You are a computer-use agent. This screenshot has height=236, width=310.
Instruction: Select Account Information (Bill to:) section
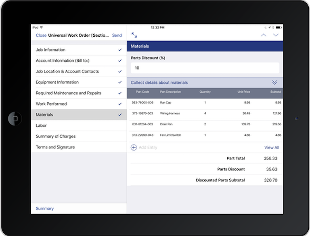pos(62,61)
